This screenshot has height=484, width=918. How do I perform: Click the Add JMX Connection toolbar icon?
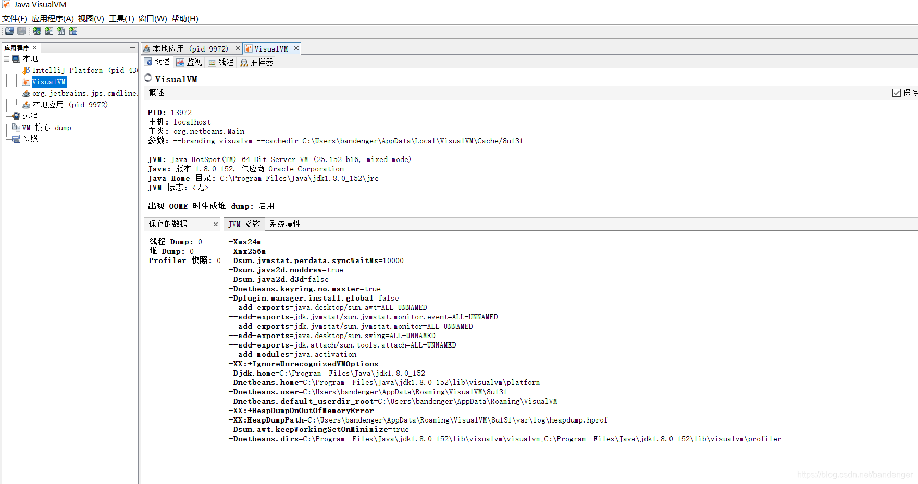49,31
